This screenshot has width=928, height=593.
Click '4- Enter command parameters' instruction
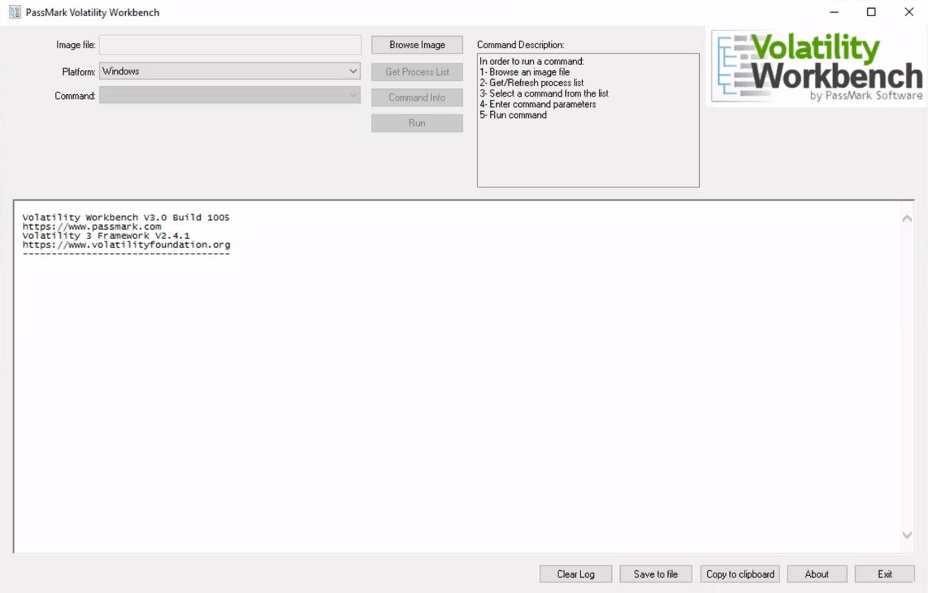coord(538,104)
